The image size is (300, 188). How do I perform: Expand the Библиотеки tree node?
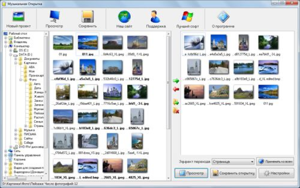pos(6,38)
